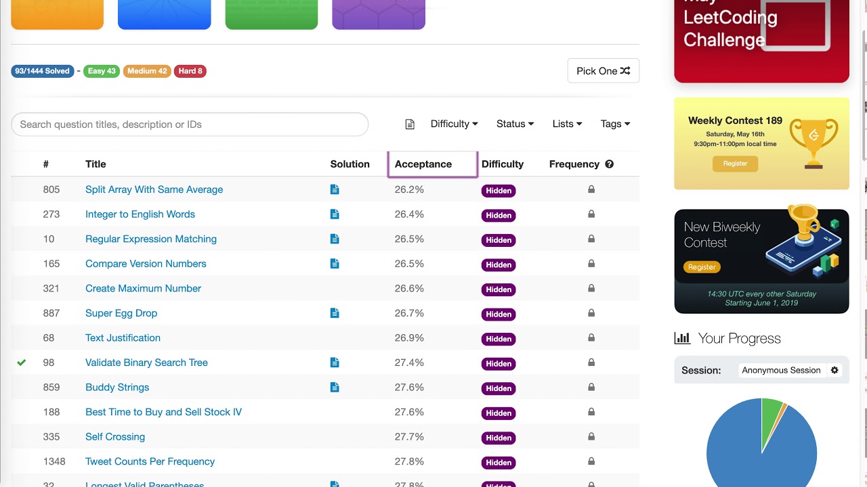The height and width of the screenshot is (487, 867).
Task: Expand the Difficulty filter dropdown
Action: point(454,124)
